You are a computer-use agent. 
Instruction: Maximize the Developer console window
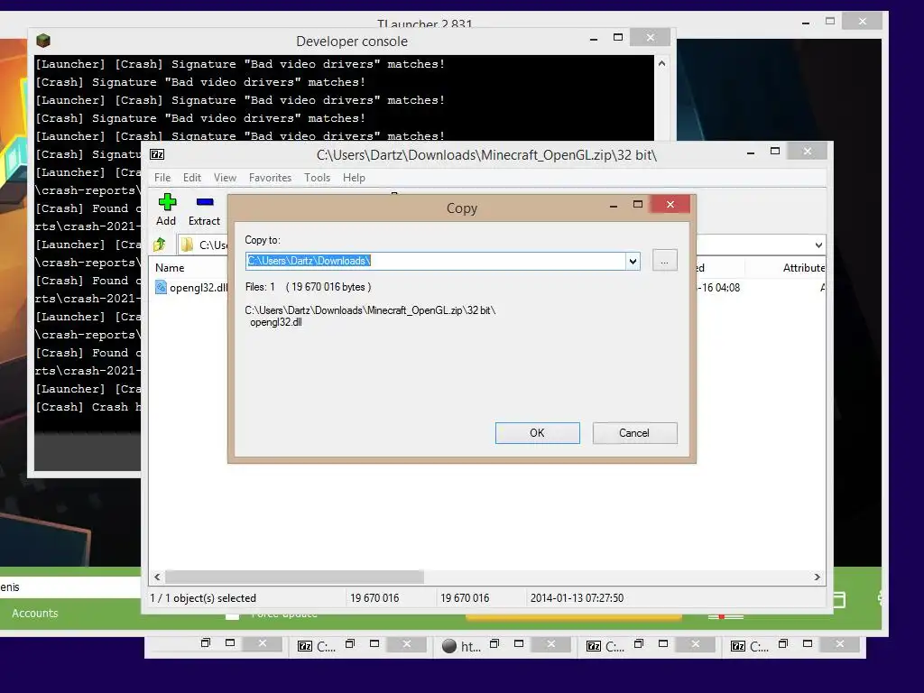coord(617,37)
